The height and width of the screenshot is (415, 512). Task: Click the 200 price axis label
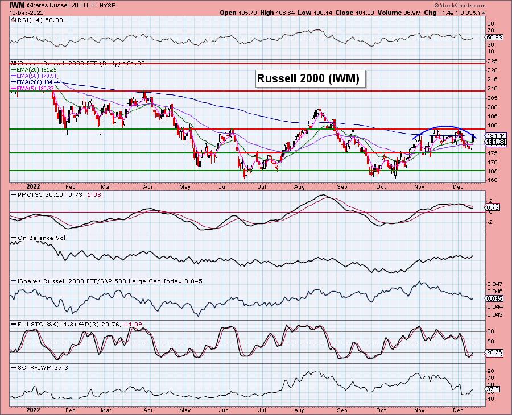493,107
